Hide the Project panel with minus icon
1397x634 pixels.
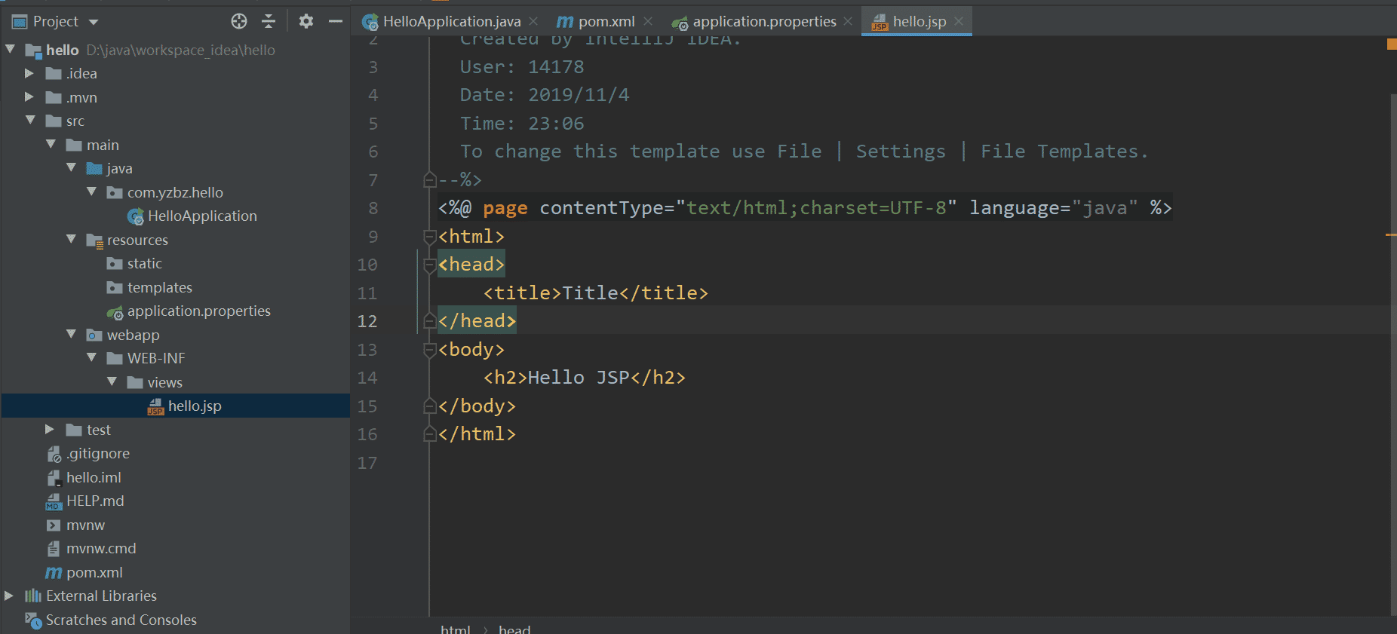(336, 21)
